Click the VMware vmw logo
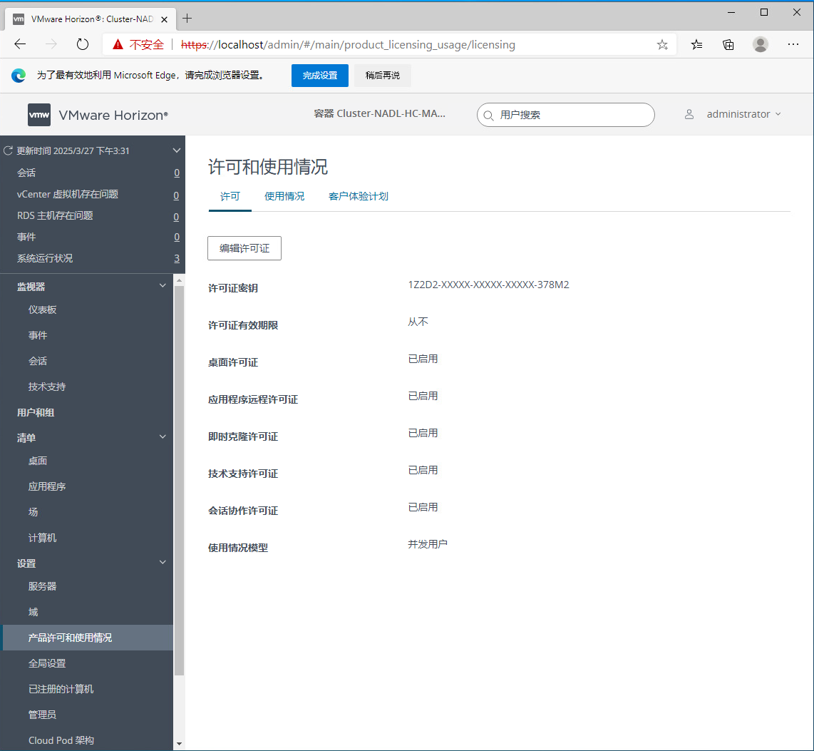This screenshot has height=751, width=814. click(39, 115)
